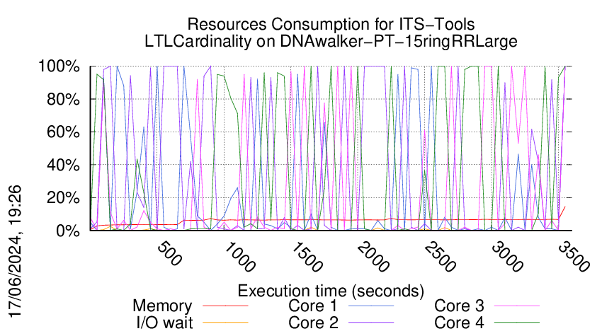This screenshot has width=602, height=336.
Task: Click the pink Core 3 legend line sample
Action: 517,306
